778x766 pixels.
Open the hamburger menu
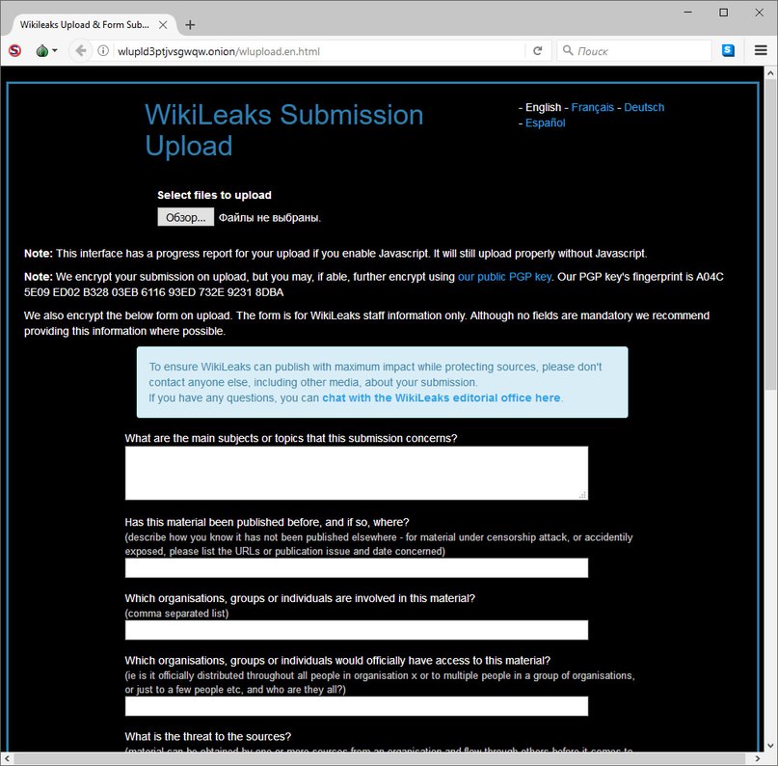click(761, 50)
